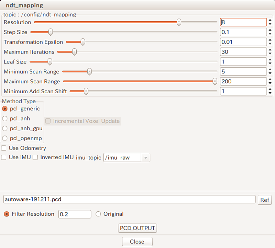The width and height of the screenshot is (275, 248).
Task: Select the pcl_anh method
Action: pyautogui.click(x=5, y=118)
